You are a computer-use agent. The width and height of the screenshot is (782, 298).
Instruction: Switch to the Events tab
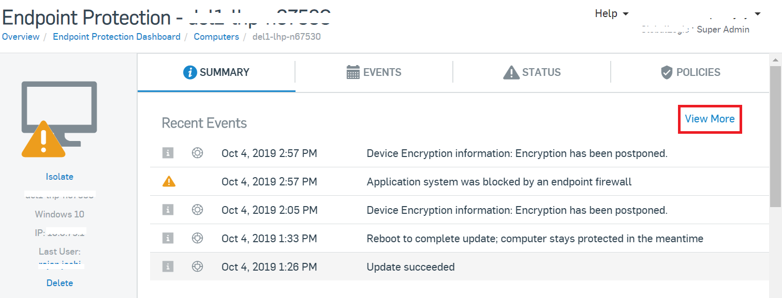point(374,72)
